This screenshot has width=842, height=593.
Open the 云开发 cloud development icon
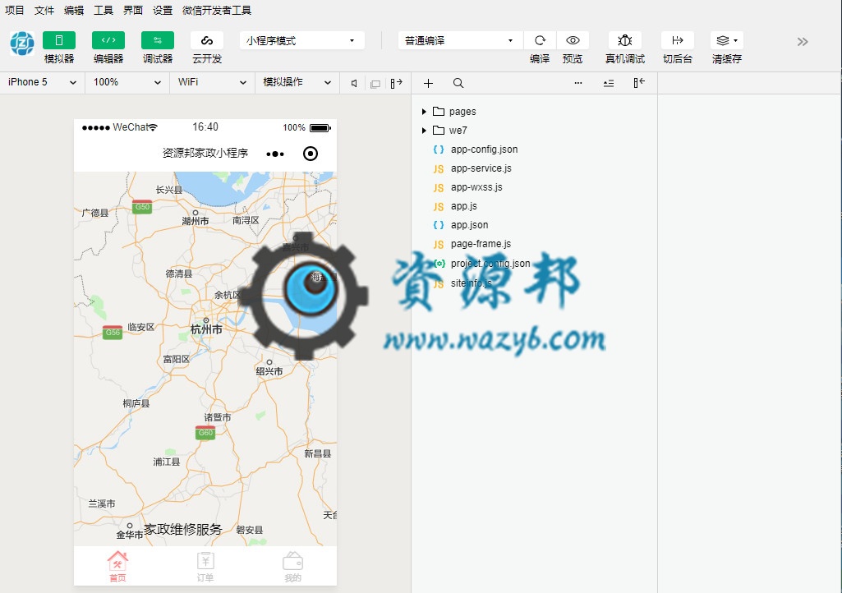pos(207,40)
